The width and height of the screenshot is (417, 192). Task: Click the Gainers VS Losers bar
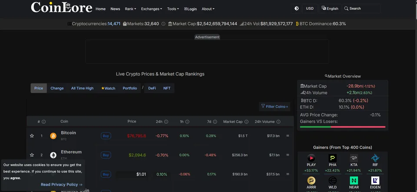(x=343, y=127)
